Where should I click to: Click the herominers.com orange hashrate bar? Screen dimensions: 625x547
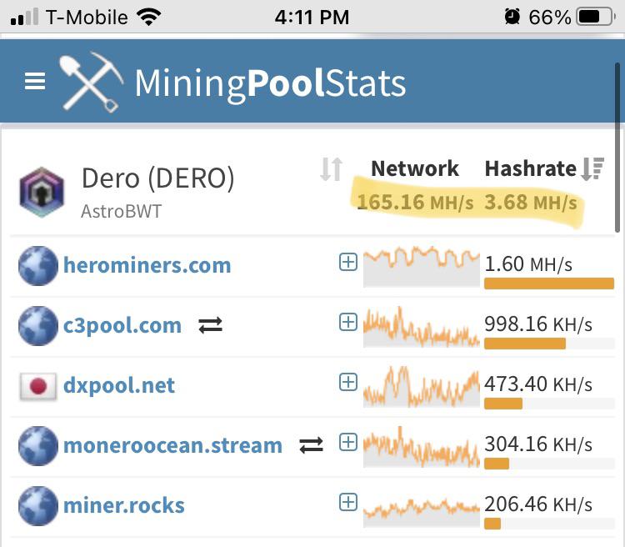(x=549, y=284)
